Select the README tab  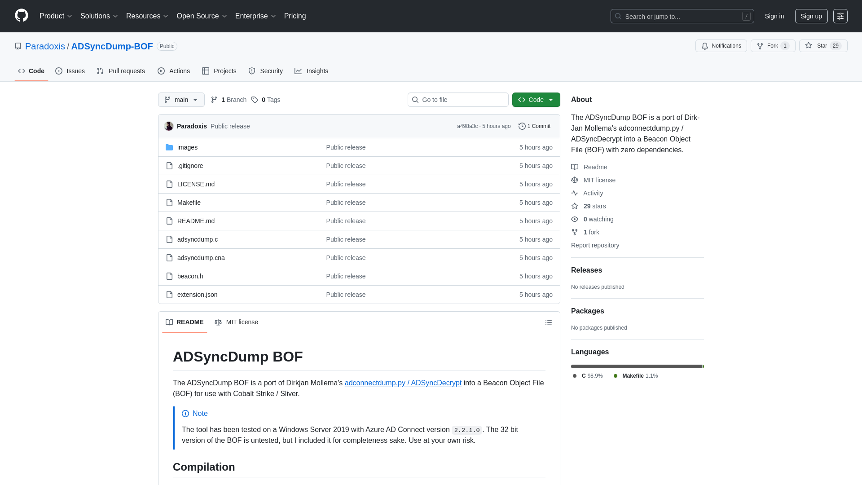[x=185, y=322]
